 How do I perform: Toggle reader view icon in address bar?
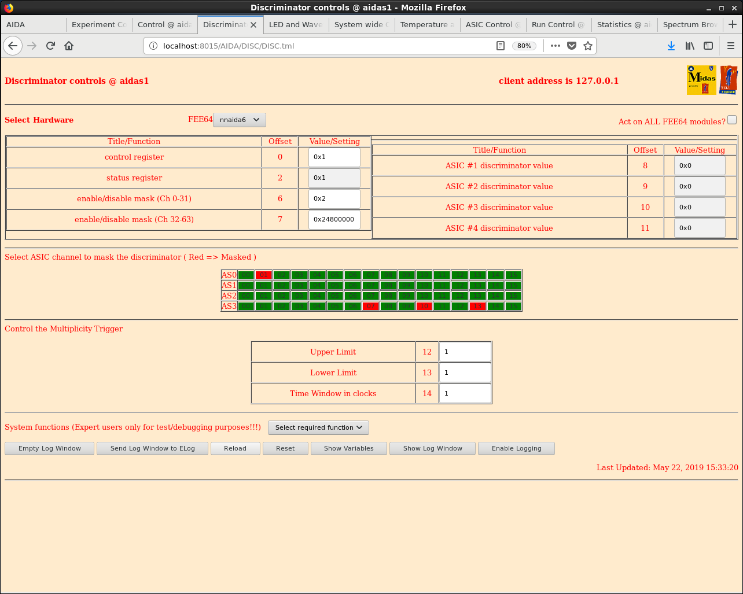[501, 46]
